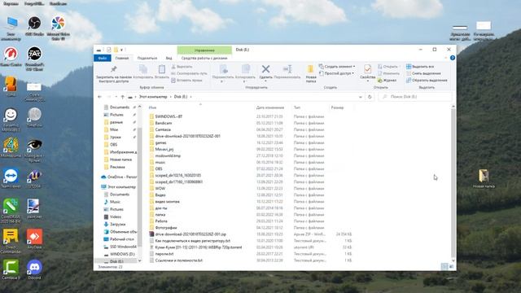
Task: Select Этот компьютер in navigation pane
Action: 119,186
